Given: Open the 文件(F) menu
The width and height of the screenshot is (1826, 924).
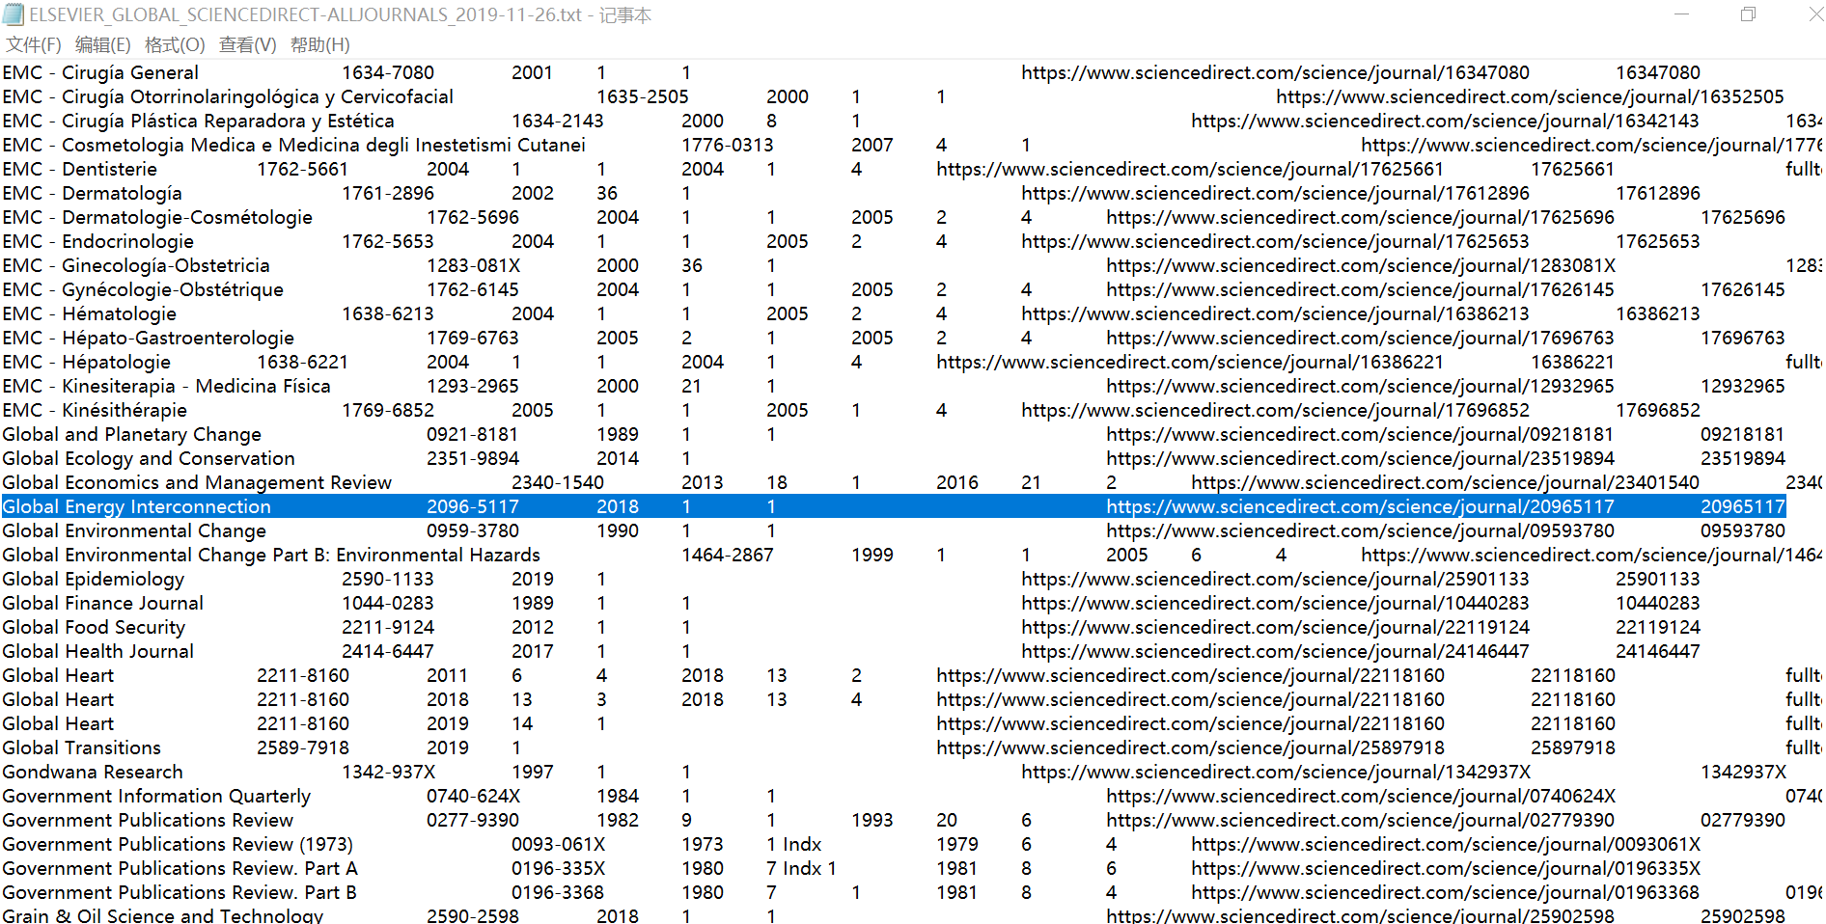Looking at the screenshot, I should pyautogui.click(x=34, y=44).
